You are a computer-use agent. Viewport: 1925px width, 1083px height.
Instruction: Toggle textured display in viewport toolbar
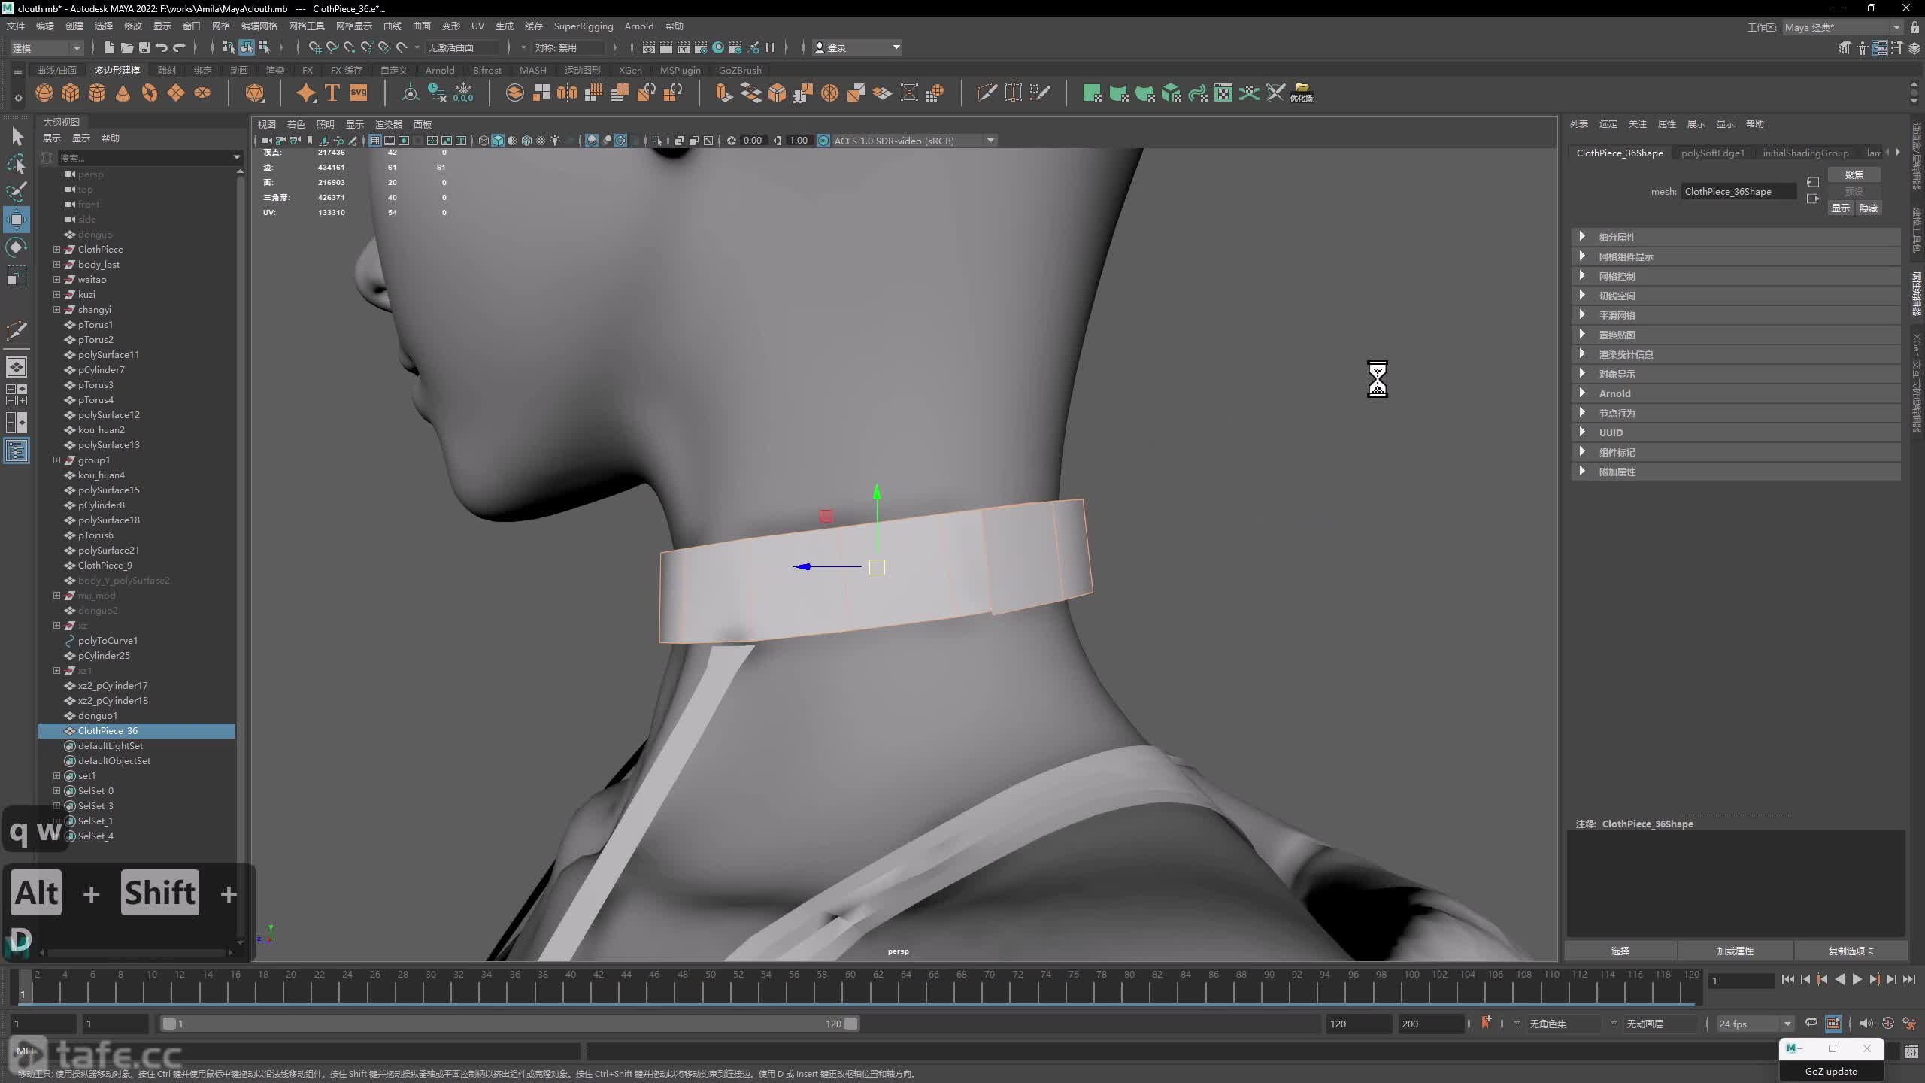[541, 141]
